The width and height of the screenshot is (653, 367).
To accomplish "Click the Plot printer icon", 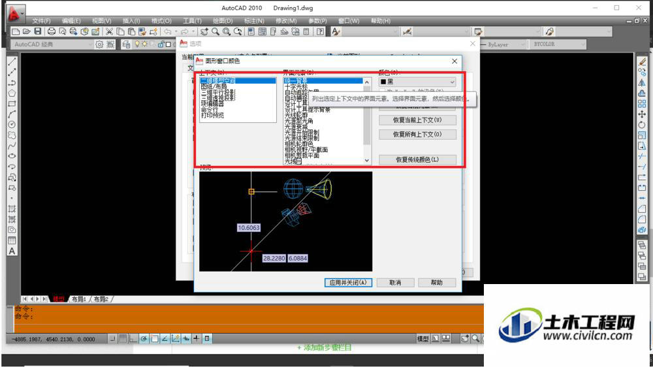I will (x=51, y=31).
